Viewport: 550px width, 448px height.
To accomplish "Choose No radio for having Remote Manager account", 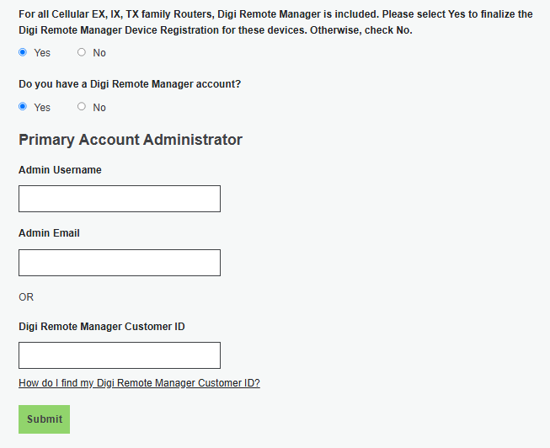I will 82,107.
